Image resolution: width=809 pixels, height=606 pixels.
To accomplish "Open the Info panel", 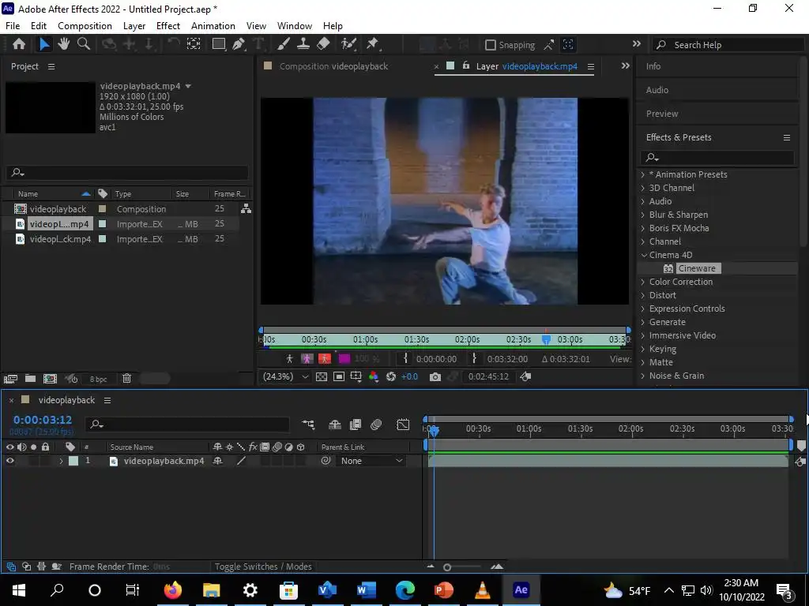I will pyautogui.click(x=653, y=66).
